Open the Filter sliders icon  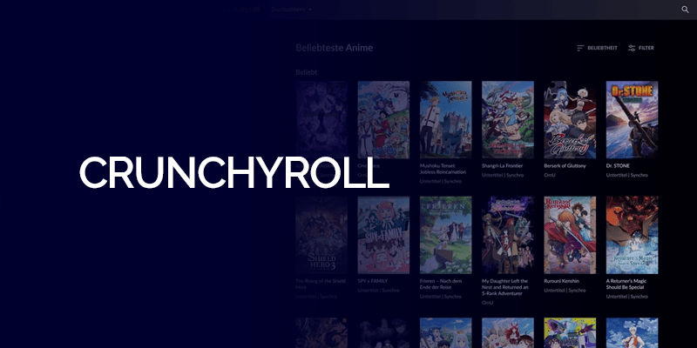pyautogui.click(x=632, y=48)
